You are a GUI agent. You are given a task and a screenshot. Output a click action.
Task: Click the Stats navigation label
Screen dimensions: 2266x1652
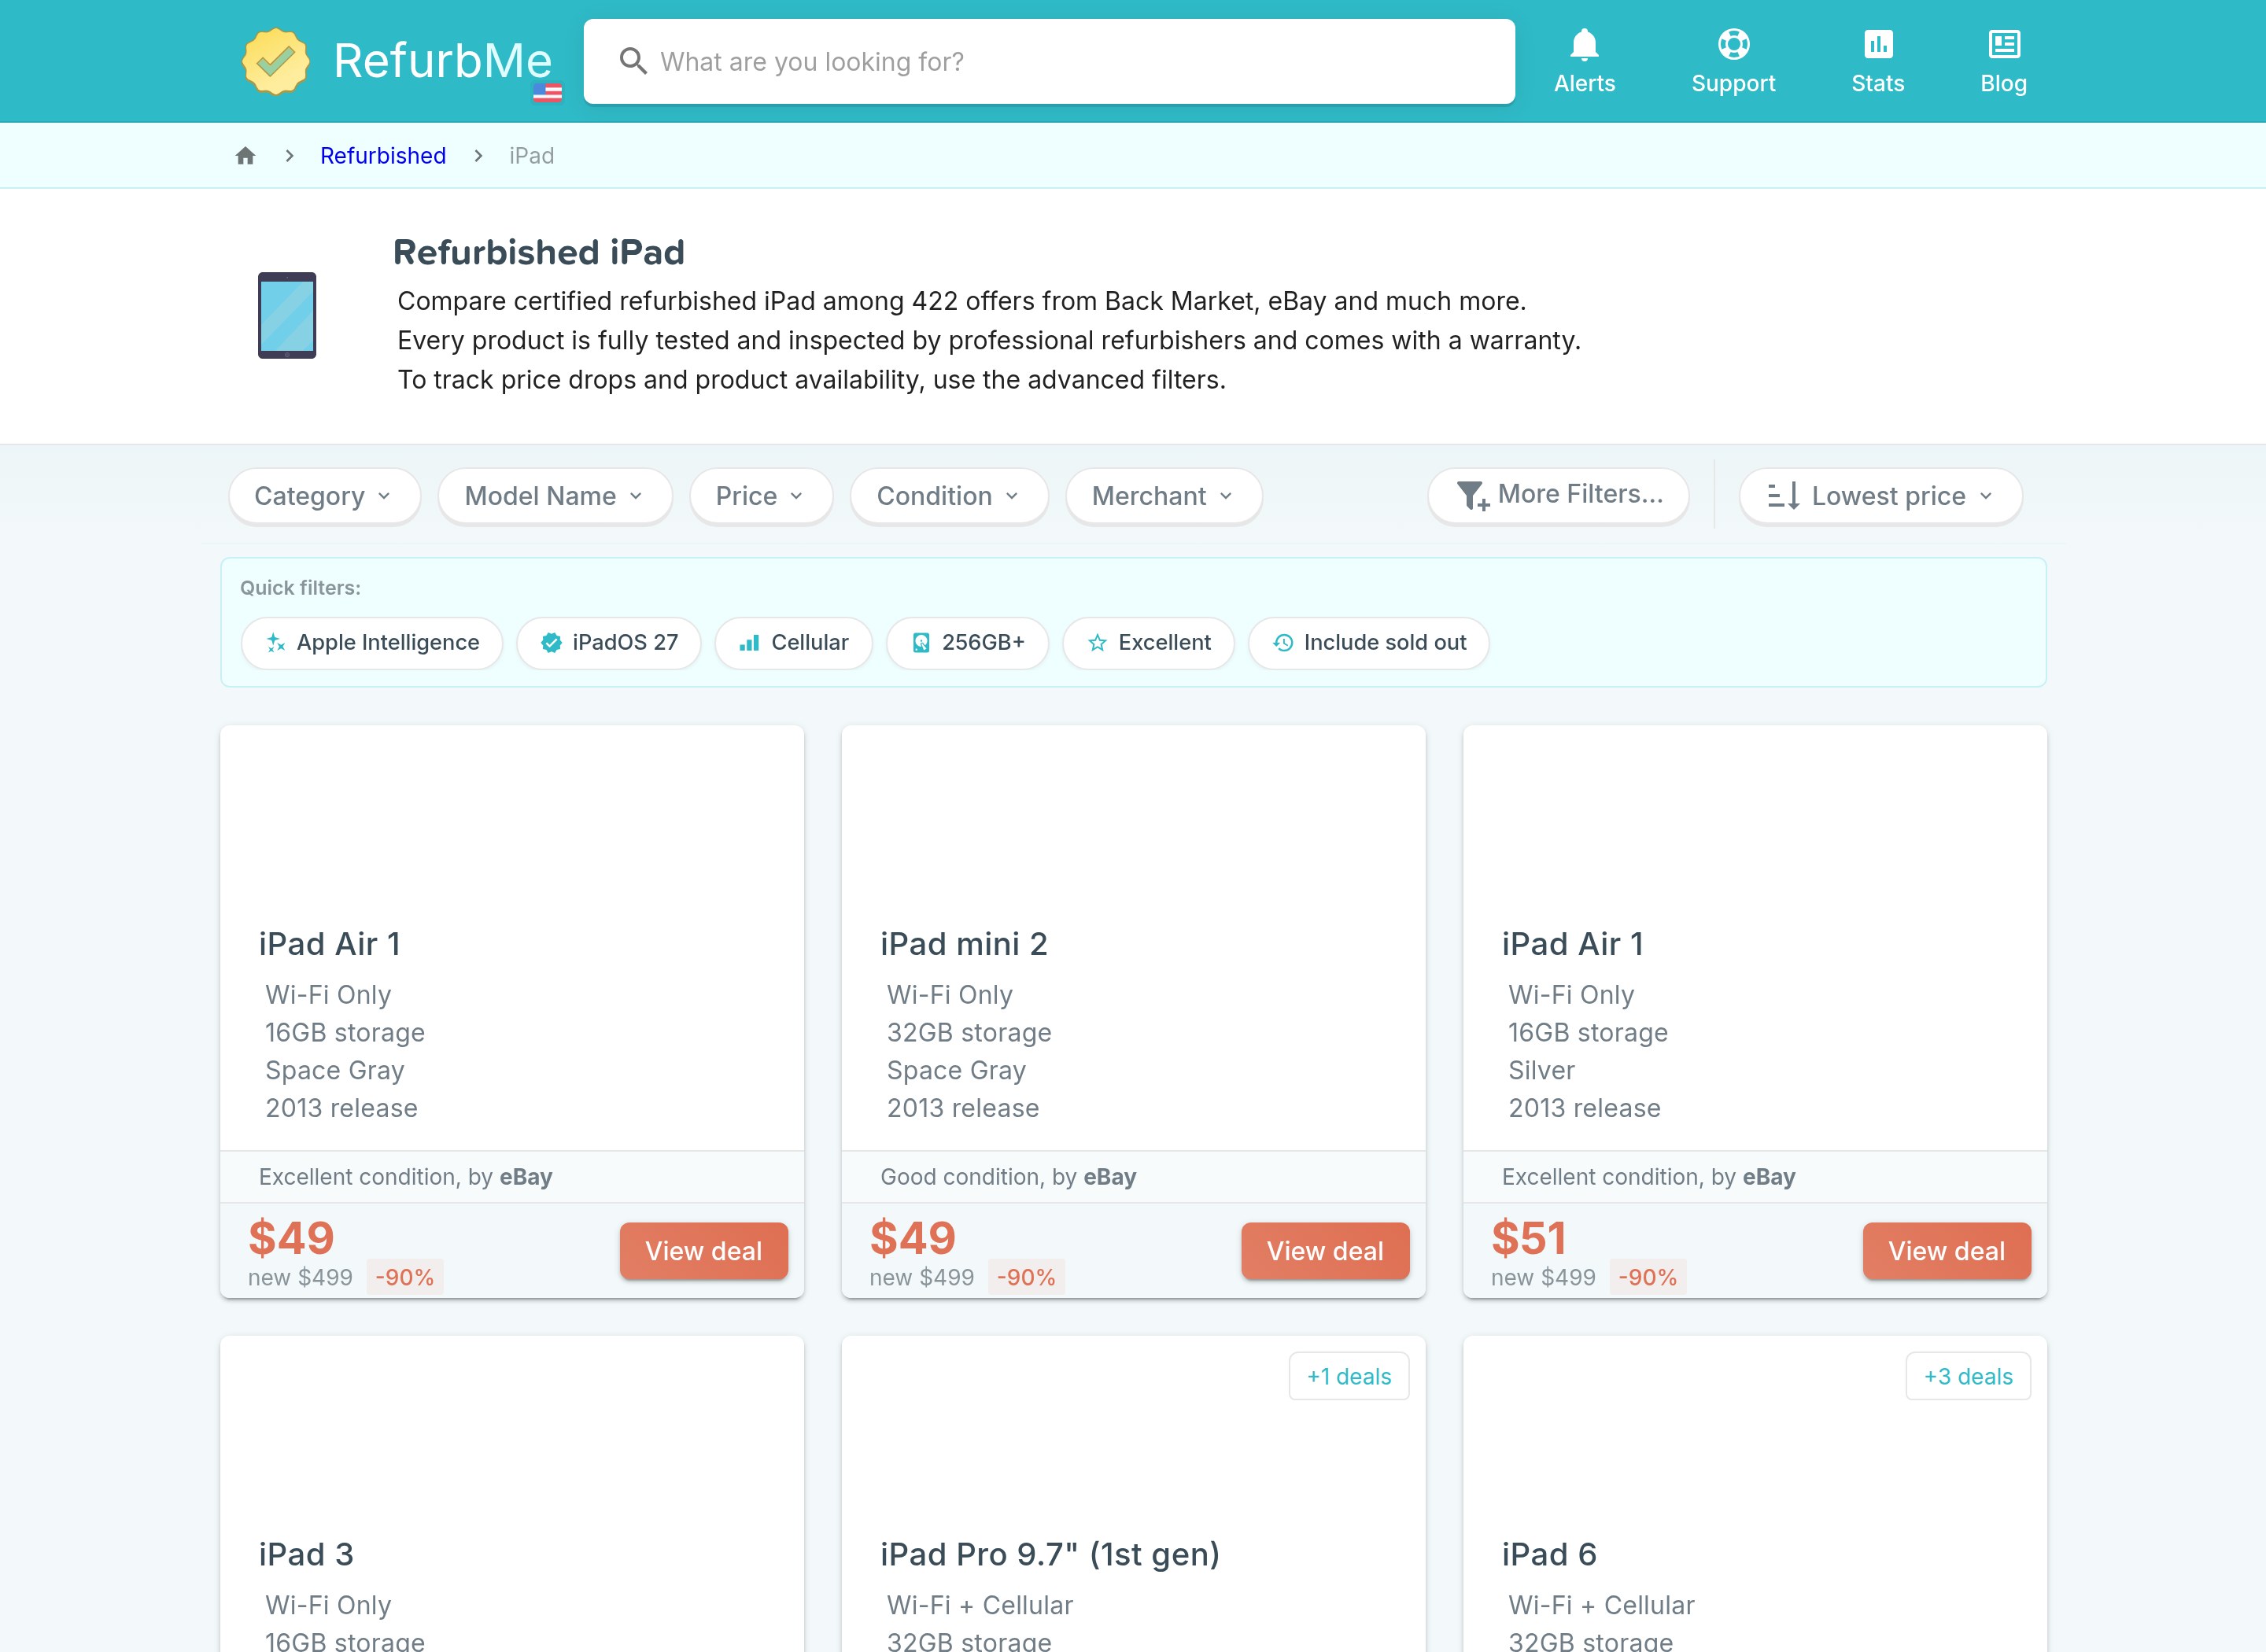(x=1878, y=84)
